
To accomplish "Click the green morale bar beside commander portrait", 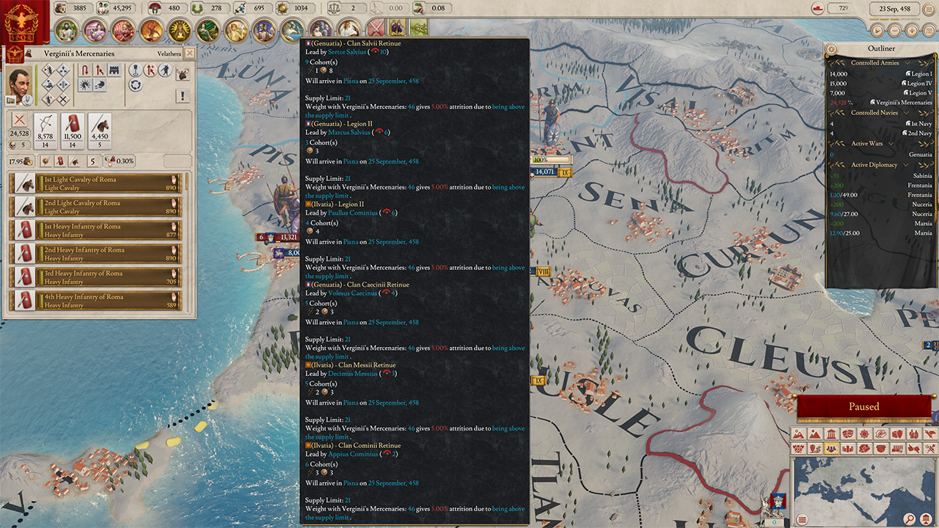I will click(36, 85).
